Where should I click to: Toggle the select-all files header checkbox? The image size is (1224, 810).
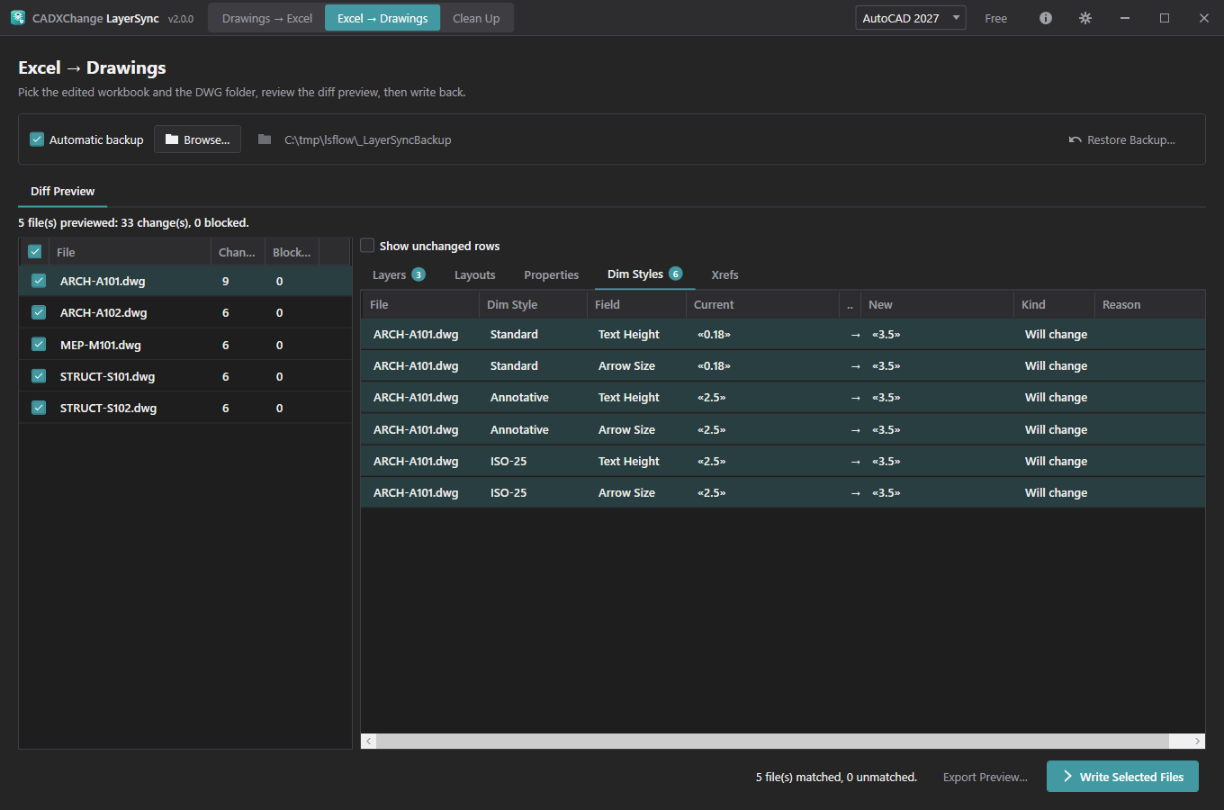[x=35, y=252]
